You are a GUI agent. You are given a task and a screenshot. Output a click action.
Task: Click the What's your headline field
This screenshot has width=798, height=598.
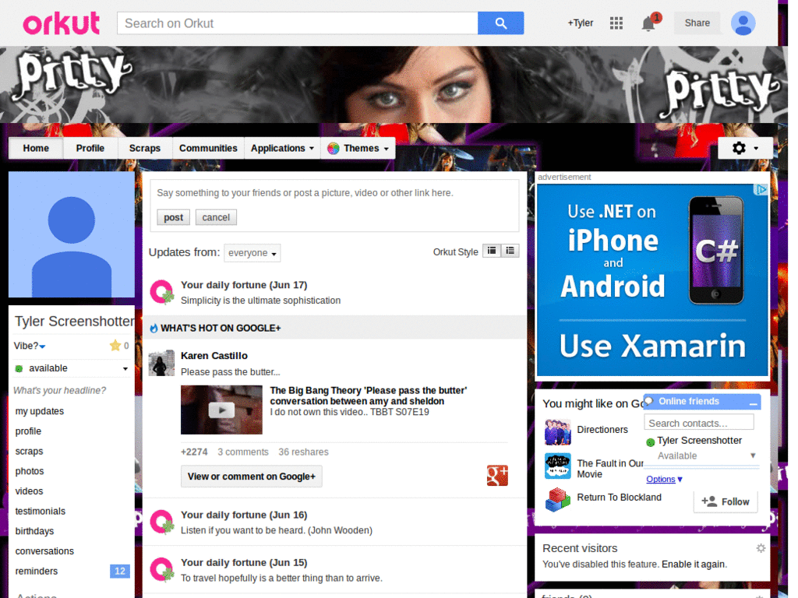(59, 391)
